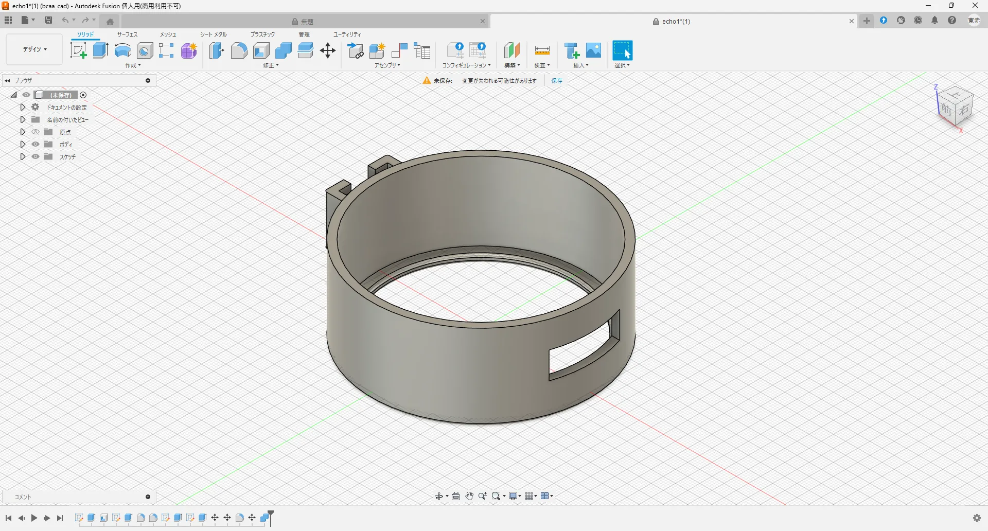Open the Measure tool in the Inspect group
Image resolution: width=988 pixels, height=531 pixels.
coord(542,50)
